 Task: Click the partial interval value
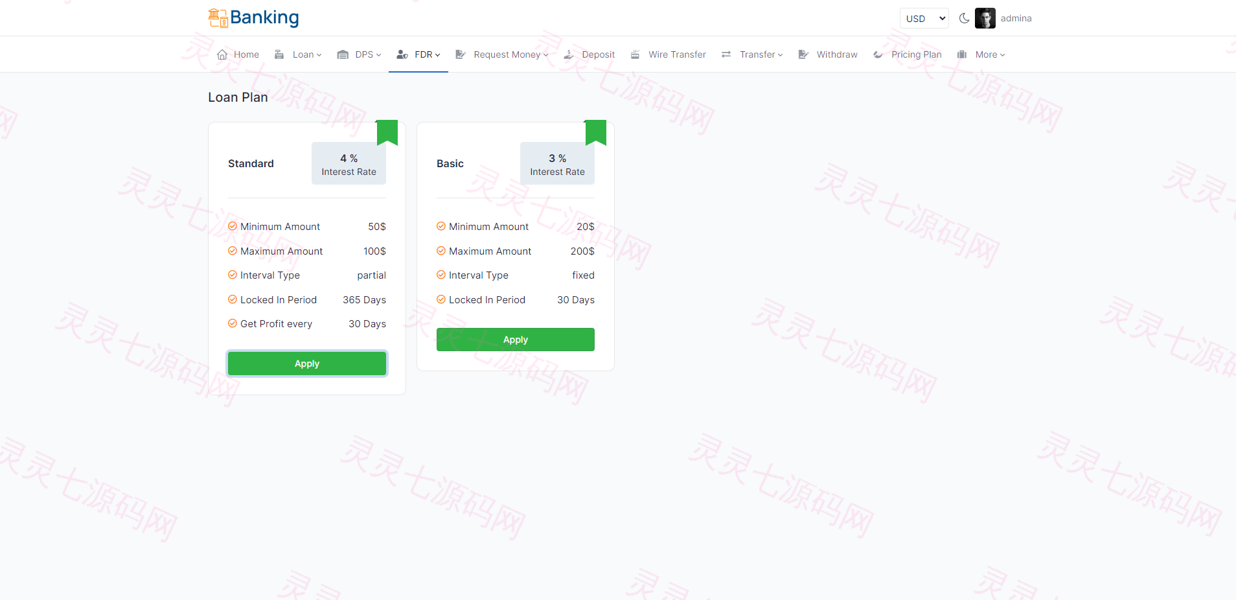[x=371, y=275]
